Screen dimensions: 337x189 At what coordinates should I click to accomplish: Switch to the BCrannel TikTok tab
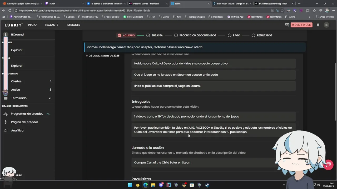pyautogui.click(x=274, y=4)
